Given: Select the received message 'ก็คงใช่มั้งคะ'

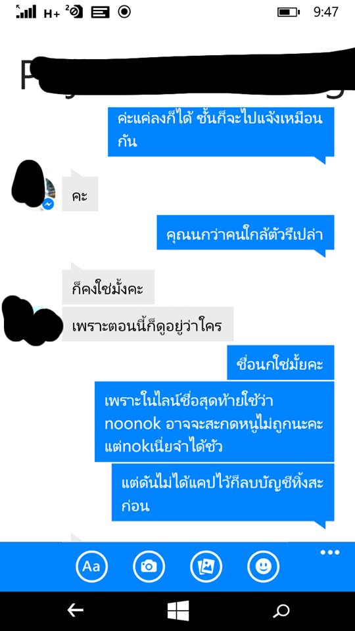Looking at the screenshot, I should 108,287.
